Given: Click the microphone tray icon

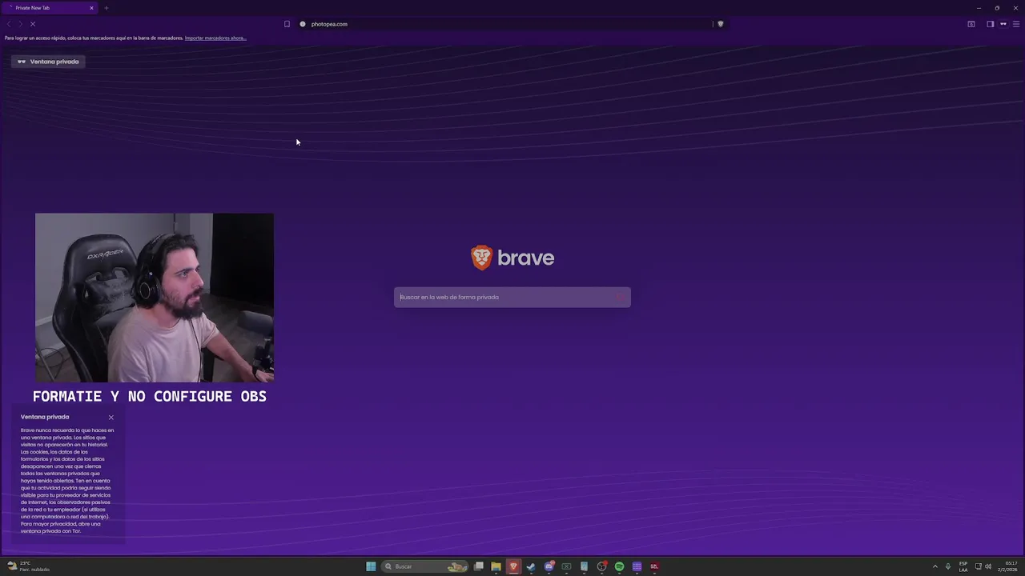Looking at the screenshot, I should click(x=948, y=566).
